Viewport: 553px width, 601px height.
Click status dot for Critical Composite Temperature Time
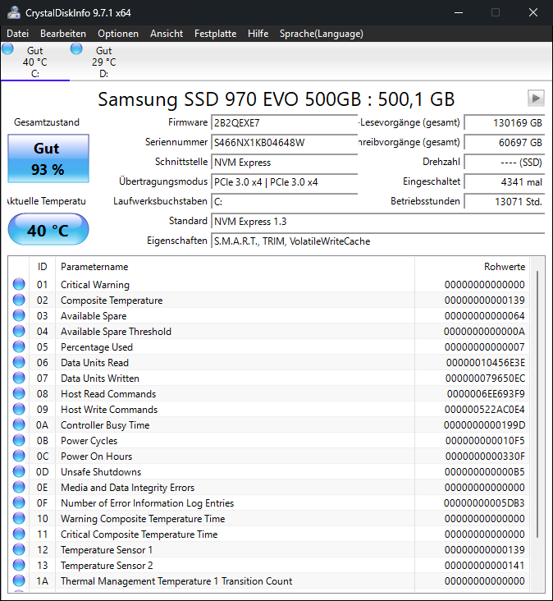point(19,534)
